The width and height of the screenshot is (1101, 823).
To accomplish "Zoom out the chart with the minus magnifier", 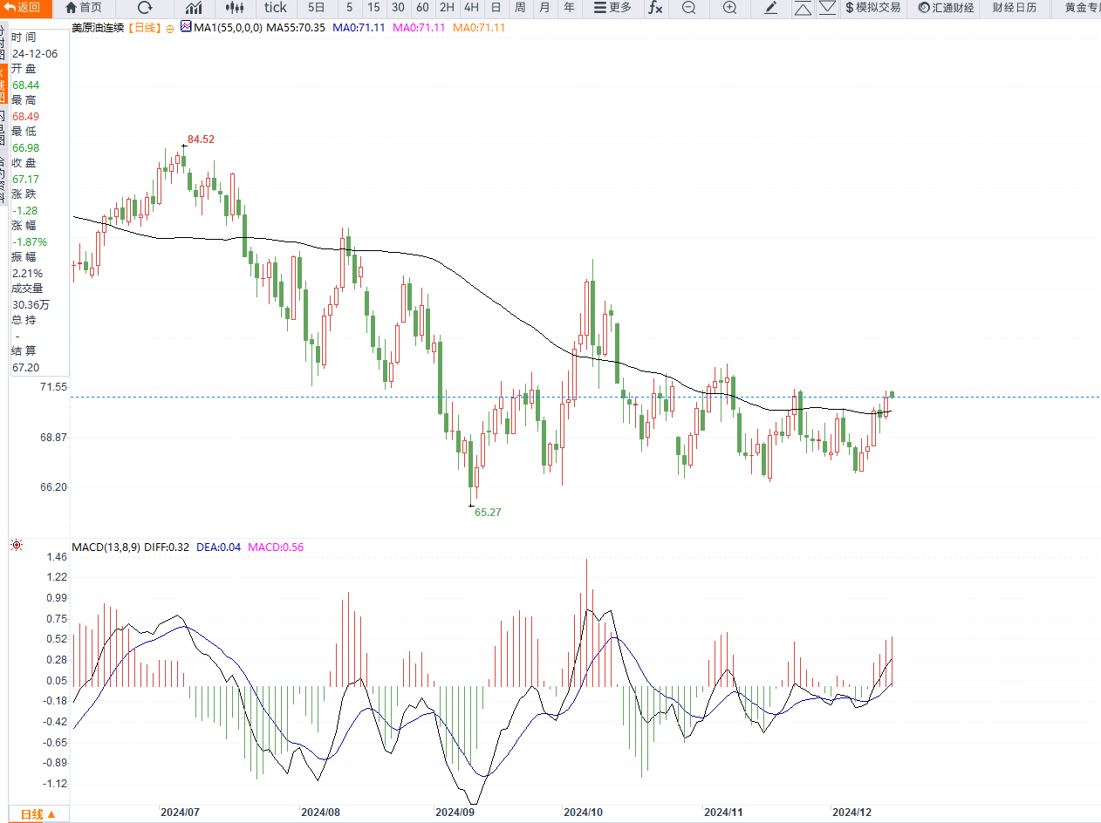I will 689,8.
